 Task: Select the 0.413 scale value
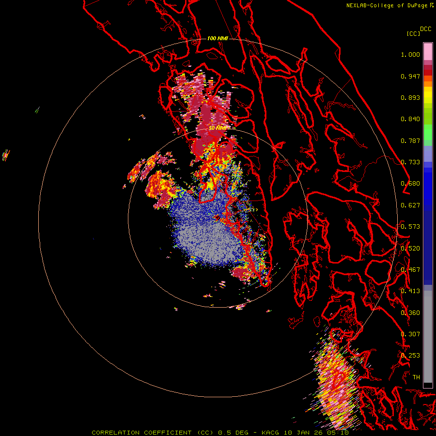point(410,291)
